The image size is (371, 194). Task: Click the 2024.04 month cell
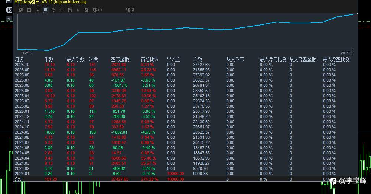(x=22, y=158)
